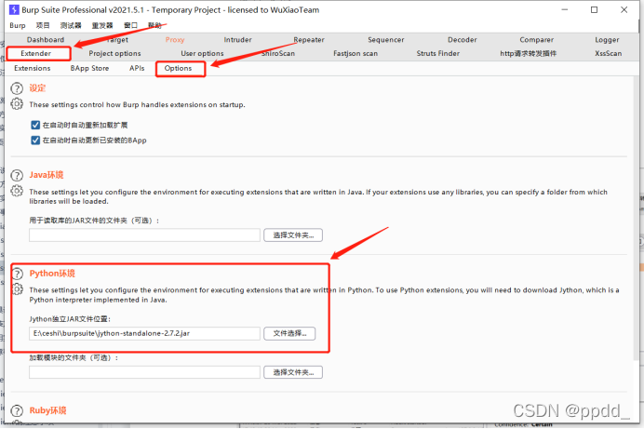The height and width of the screenshot is (429, 644).
Task: Open help for Python环境 section
Action: (x=17, y=274)
